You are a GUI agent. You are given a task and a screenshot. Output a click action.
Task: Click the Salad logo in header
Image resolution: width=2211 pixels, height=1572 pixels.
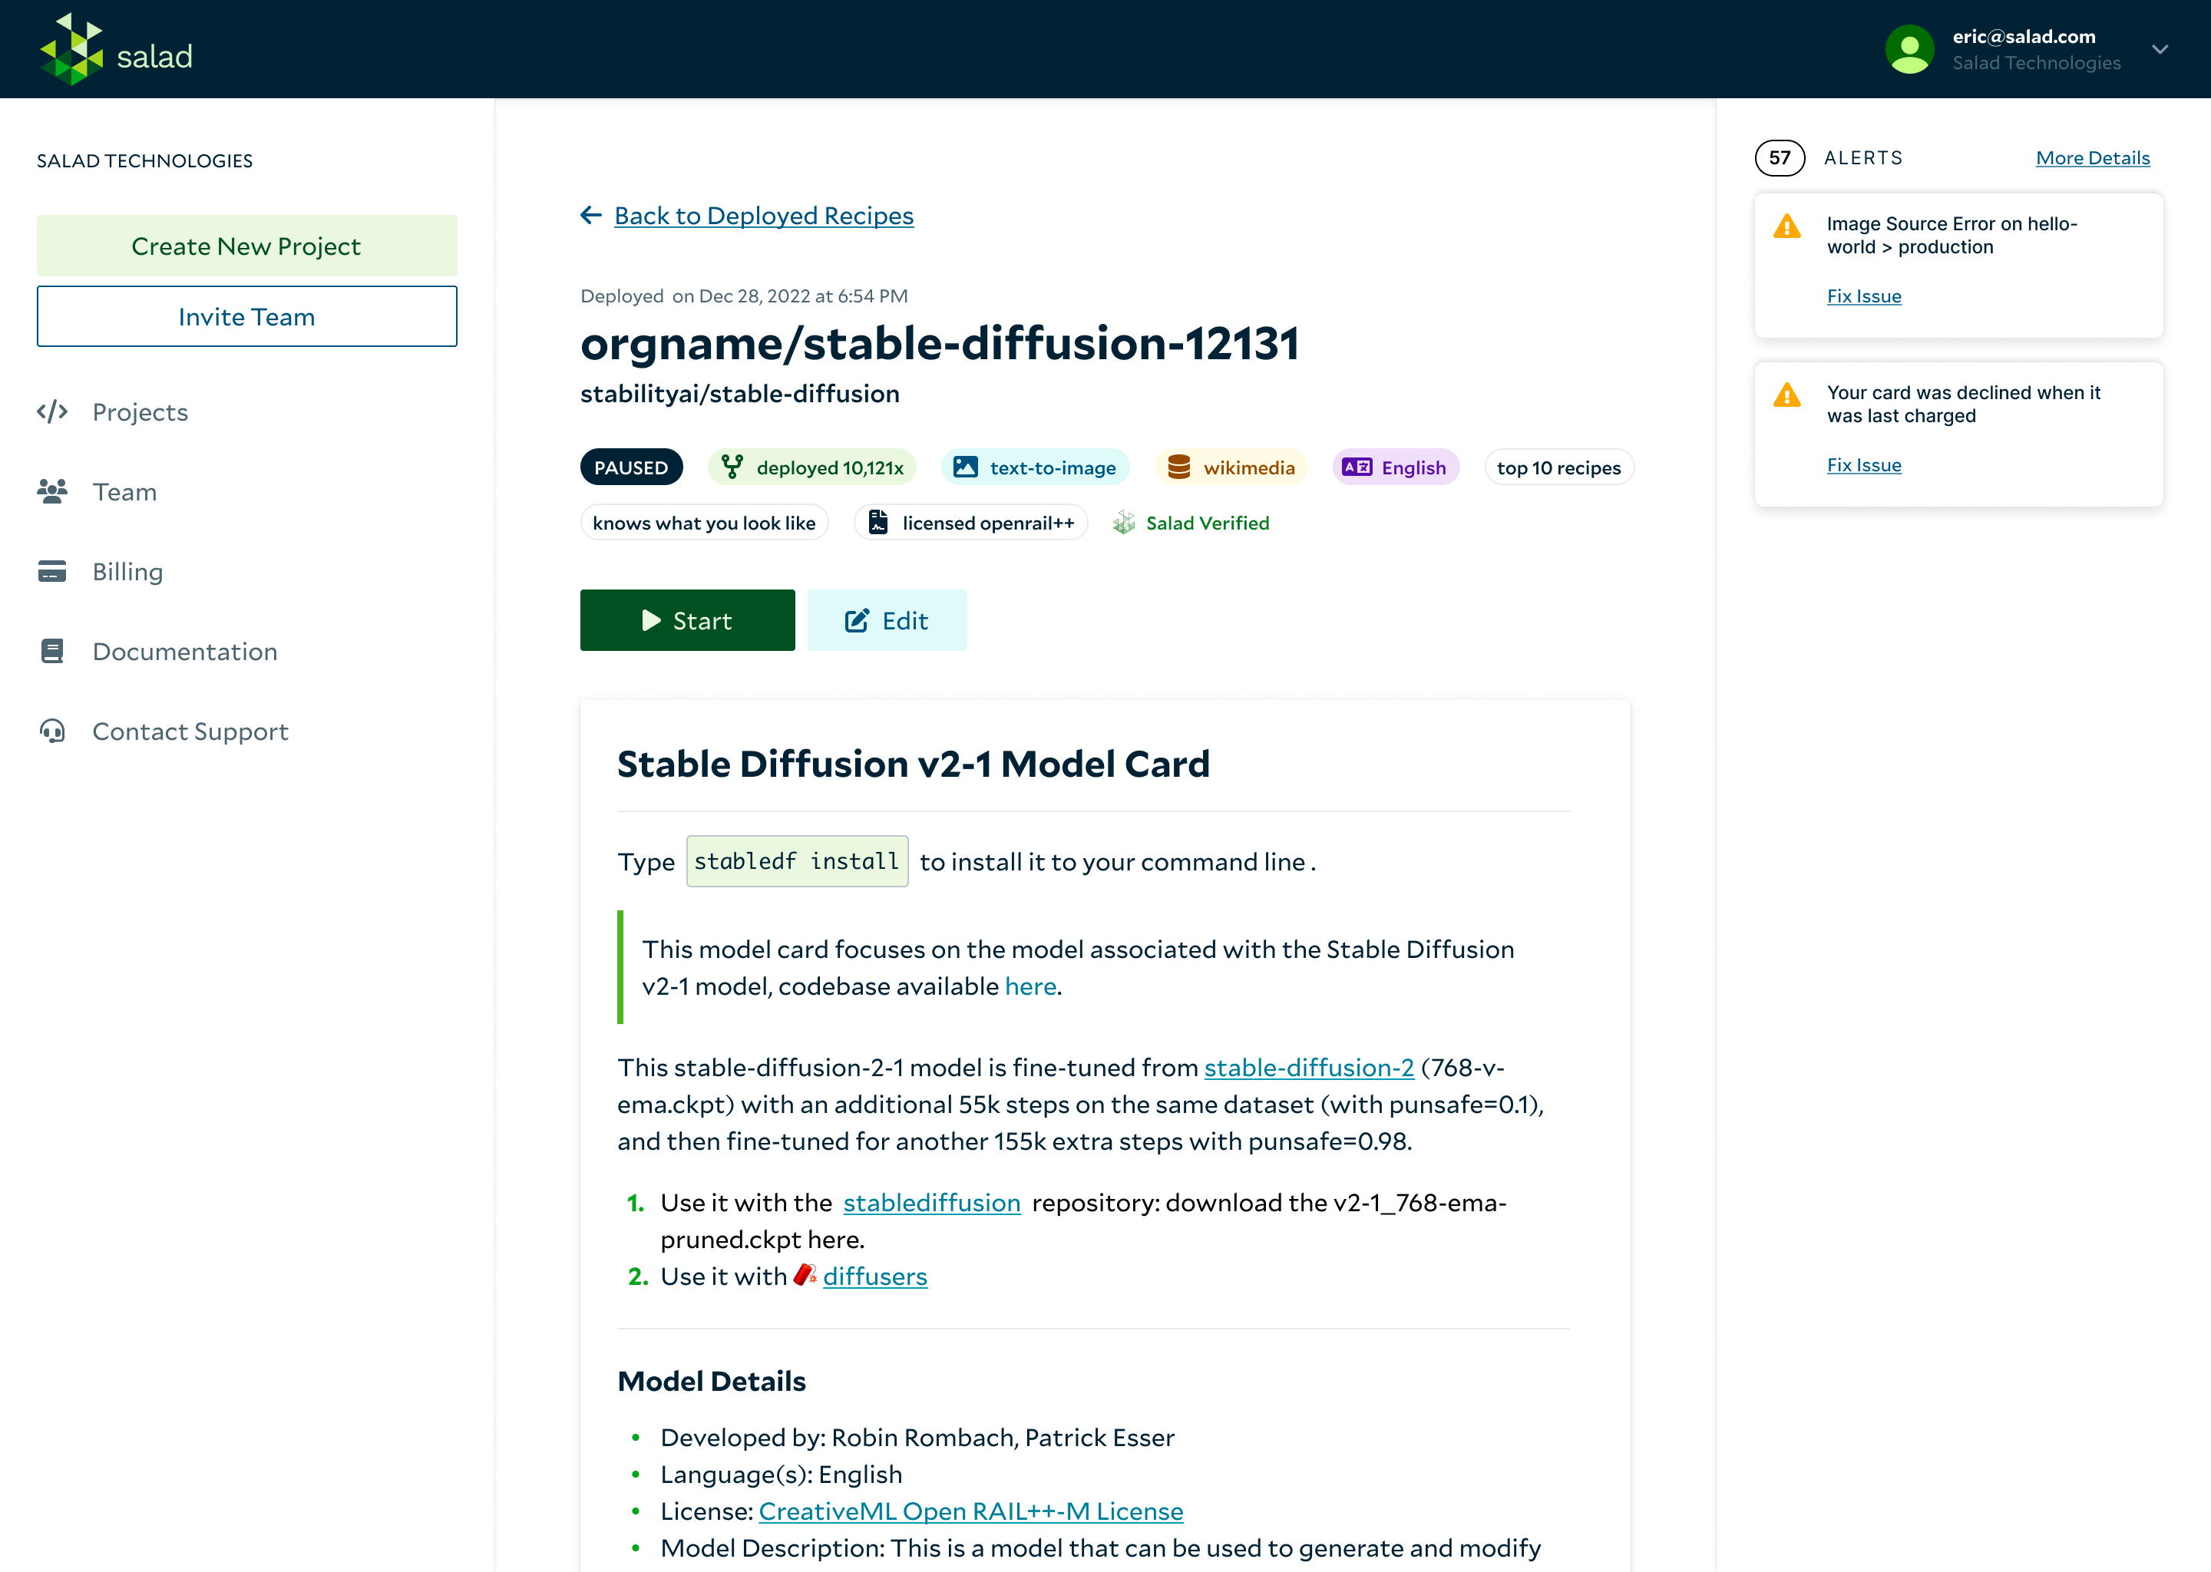coord(115,51)
